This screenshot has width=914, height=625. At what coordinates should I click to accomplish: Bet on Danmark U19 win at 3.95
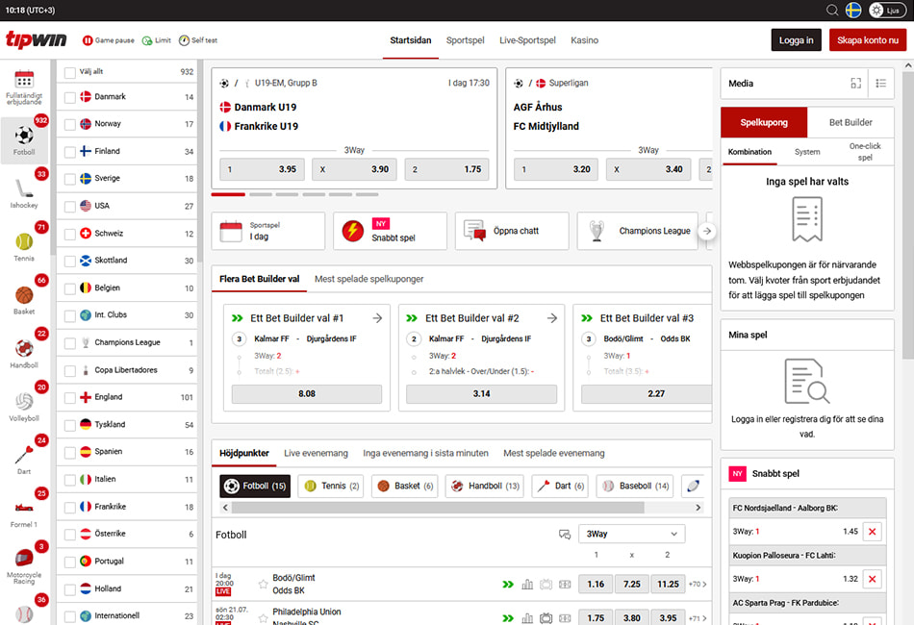click(262, 169)
